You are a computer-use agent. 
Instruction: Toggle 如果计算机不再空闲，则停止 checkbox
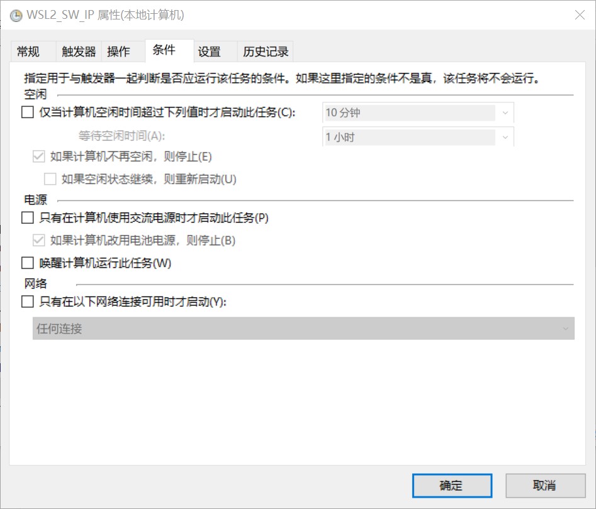point(39,156)
